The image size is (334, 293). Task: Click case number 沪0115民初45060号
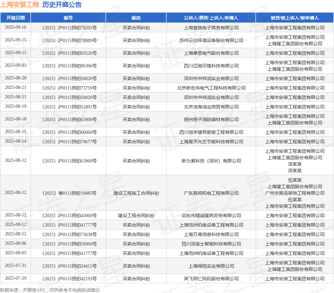(69, 216)
